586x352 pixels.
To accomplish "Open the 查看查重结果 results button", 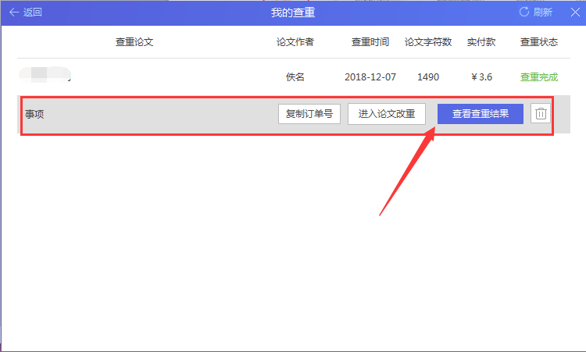I will click(x=480, y=114).
